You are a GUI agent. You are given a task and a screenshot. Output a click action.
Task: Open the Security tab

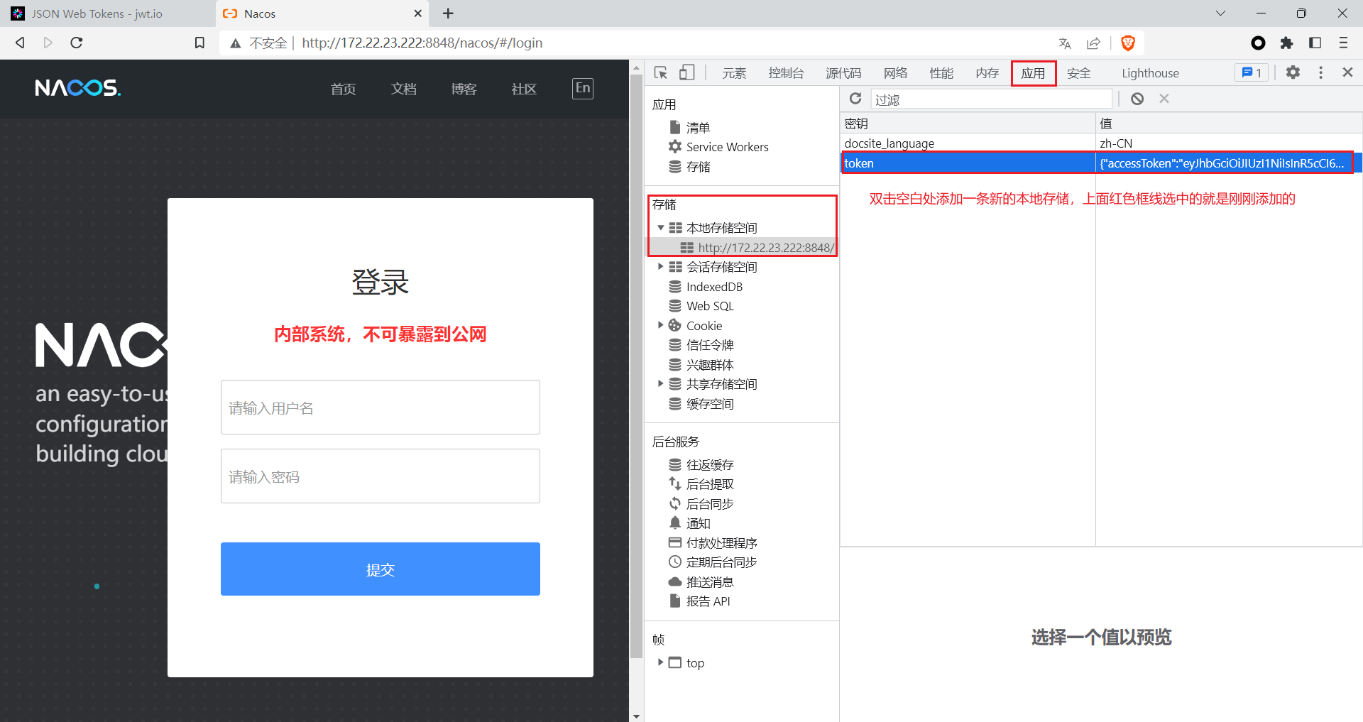1078,73
